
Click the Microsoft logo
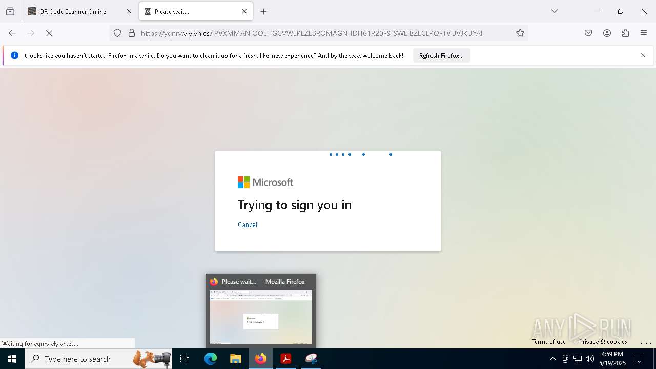pyautogui.click(x=265, y=182)
